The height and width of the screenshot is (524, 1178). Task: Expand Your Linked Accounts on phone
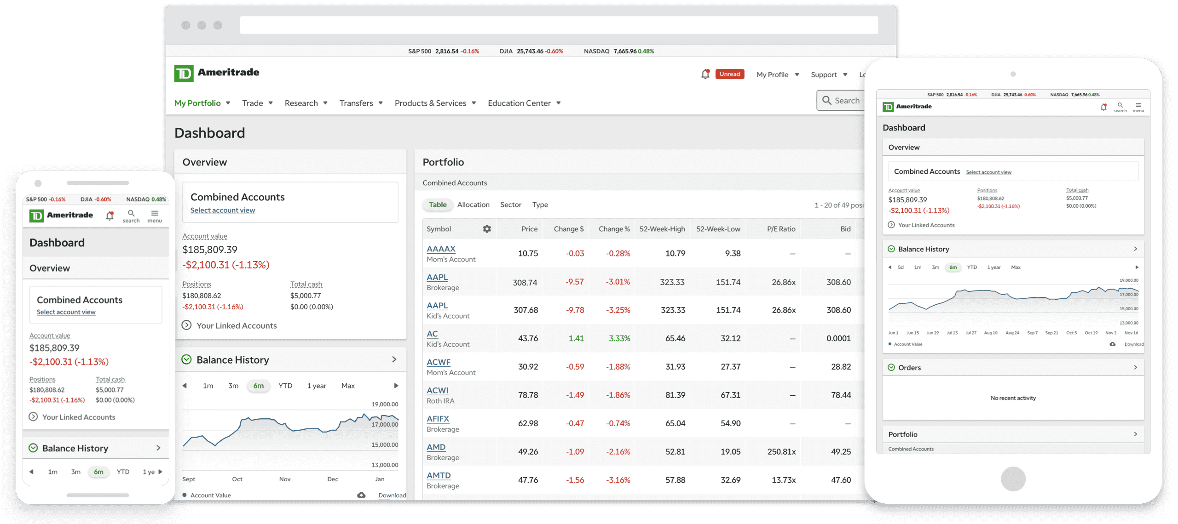pyautogui.click(x=72, y=417)
